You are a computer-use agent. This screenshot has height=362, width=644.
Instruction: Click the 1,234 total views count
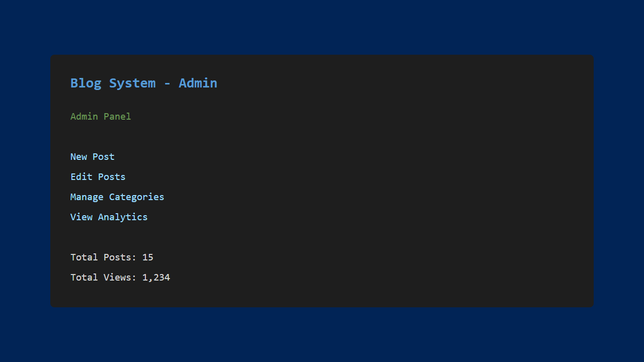[x=156, y=278]
